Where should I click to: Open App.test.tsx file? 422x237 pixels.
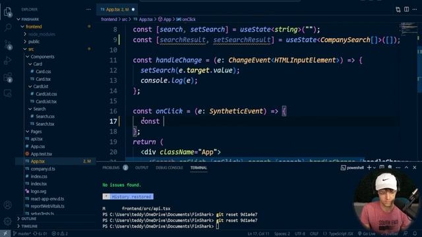[x=41, y=154]
